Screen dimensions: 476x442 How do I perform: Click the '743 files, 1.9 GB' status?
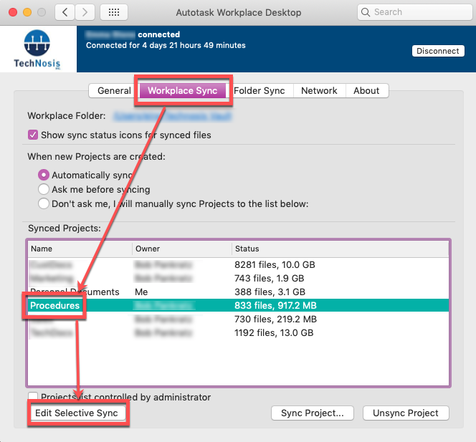point(270,278)
